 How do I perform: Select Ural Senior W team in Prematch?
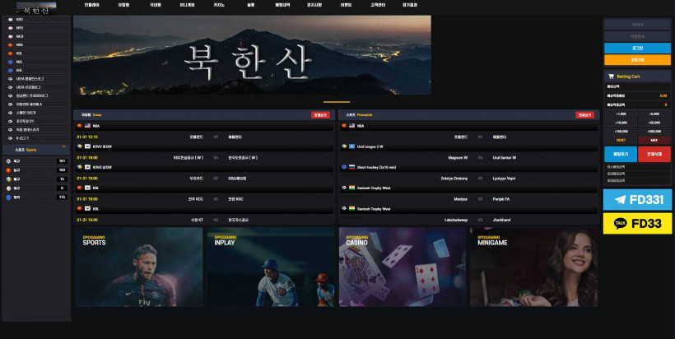pos(505,158)
